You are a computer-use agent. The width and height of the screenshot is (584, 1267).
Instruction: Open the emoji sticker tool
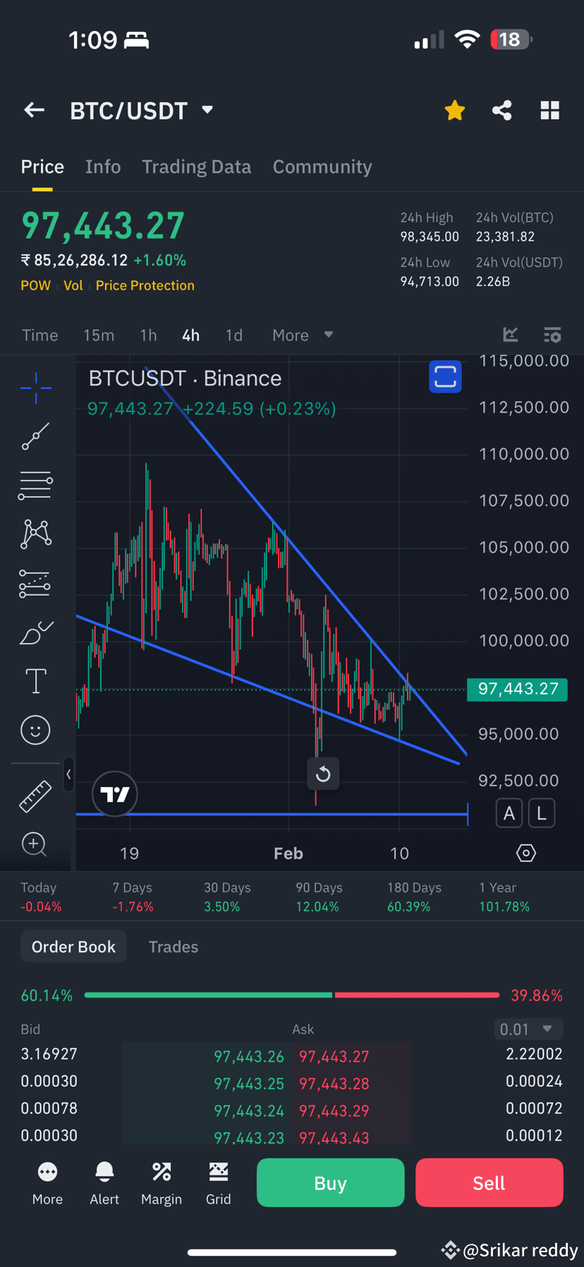click(35, 730)
